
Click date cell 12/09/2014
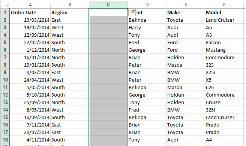[30, 35]
